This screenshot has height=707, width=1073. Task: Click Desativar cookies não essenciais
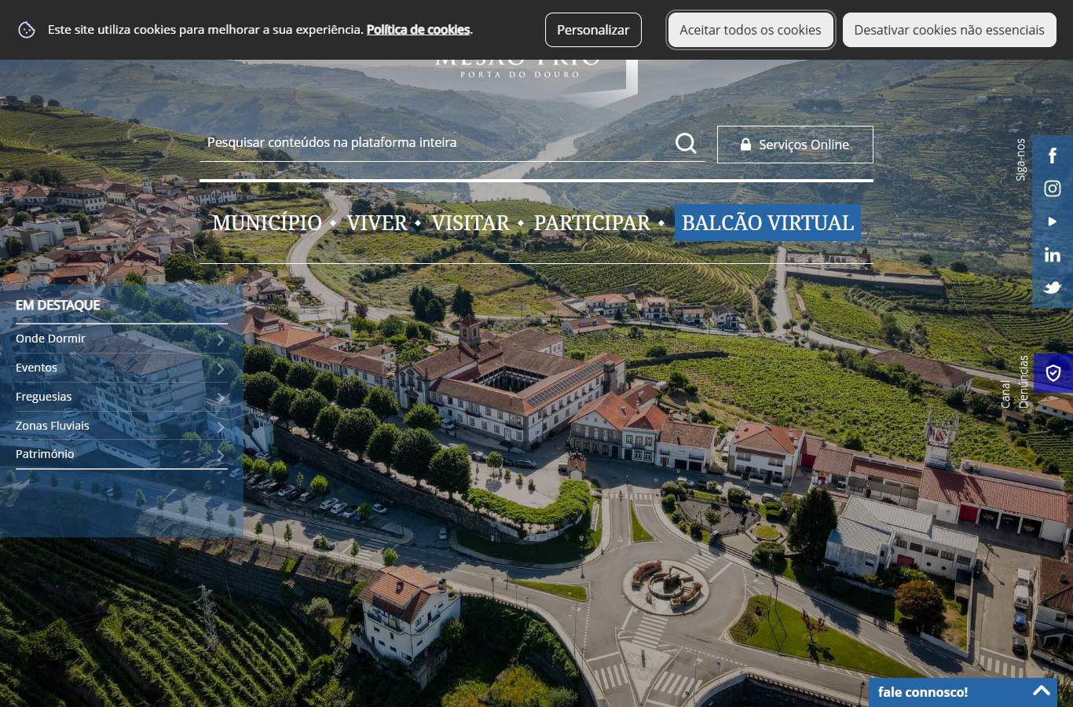pyautogui.click(x=949, y=30)
